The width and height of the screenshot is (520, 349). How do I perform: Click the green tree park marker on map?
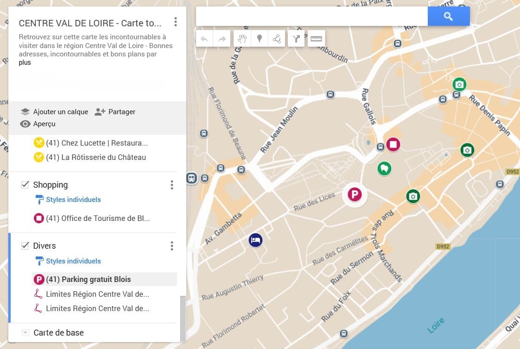pos(384,168)
